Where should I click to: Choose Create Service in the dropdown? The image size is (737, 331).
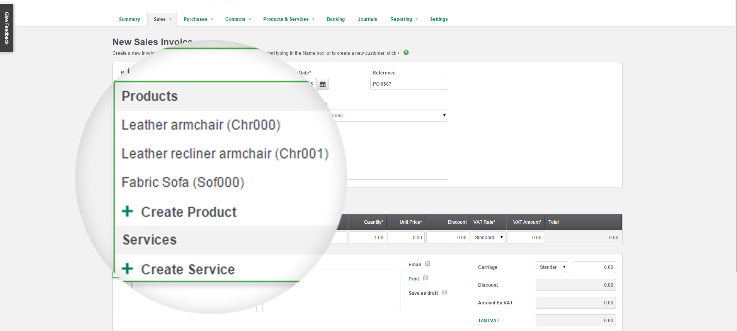(x=188, y=269)
